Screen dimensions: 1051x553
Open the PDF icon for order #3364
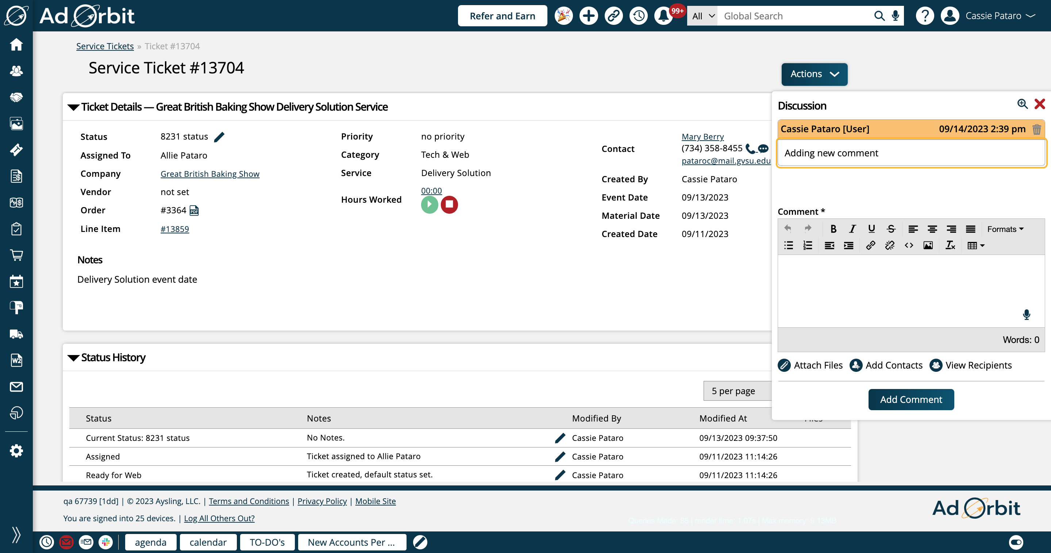click(195, 210)
